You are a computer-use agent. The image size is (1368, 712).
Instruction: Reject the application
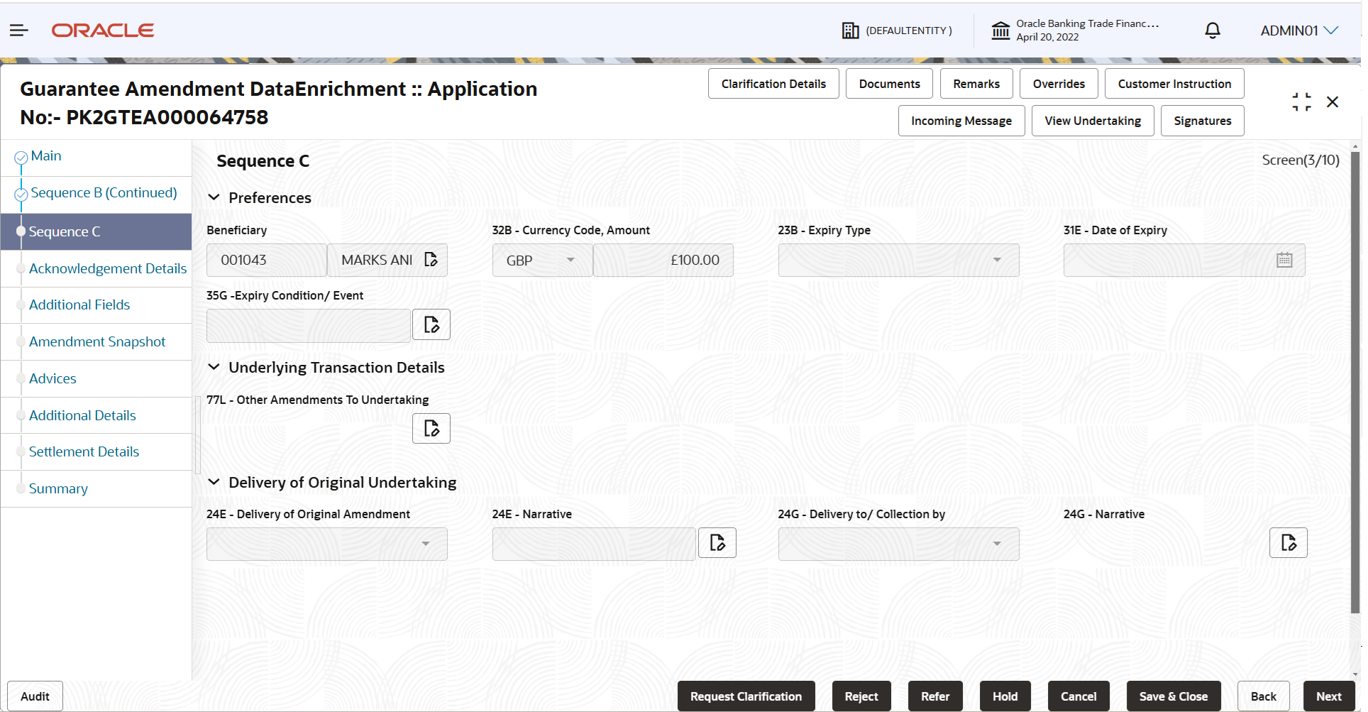coord(861,696)
